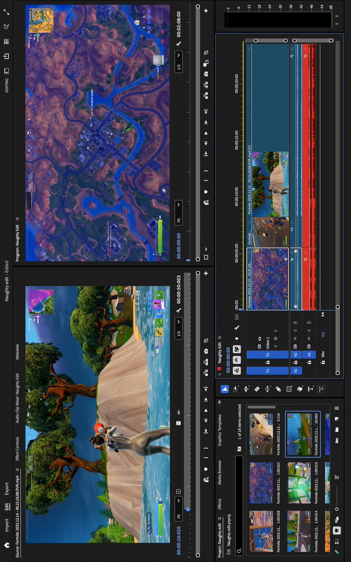Screen dimensions: 351x562
Task: Toggle Snap in the Timeline
Action: [236, 360]
